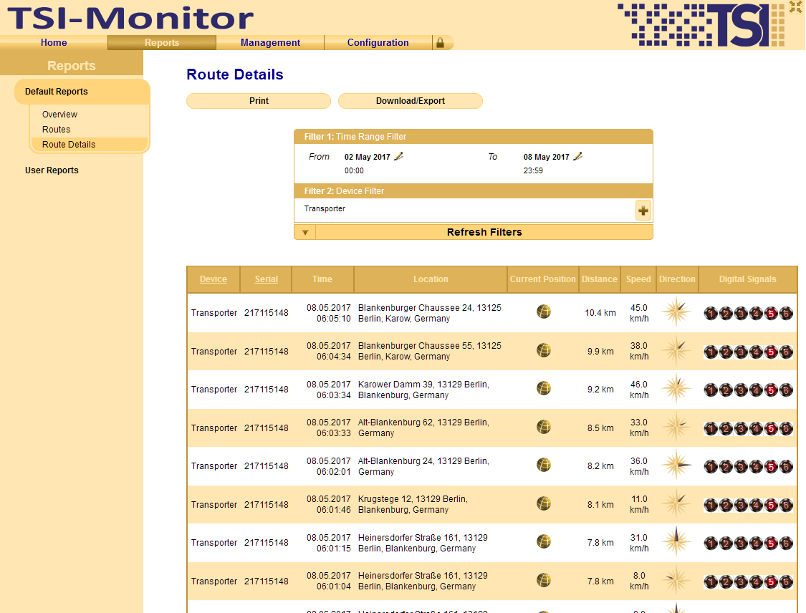Click compass direction icon in 06:04:34 row

click(676, 350)
